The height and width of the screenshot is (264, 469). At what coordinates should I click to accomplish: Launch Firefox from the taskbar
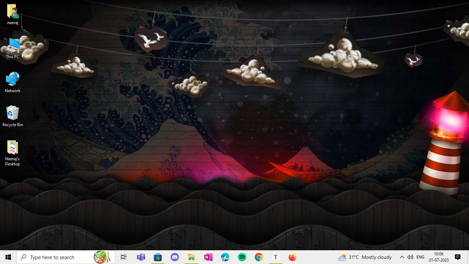tap(292, 257)
